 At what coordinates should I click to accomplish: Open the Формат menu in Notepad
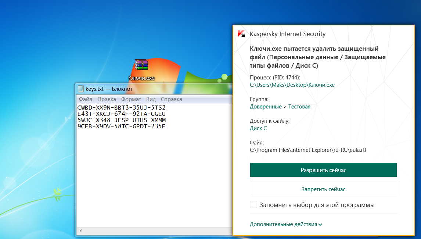coord(131,99)
